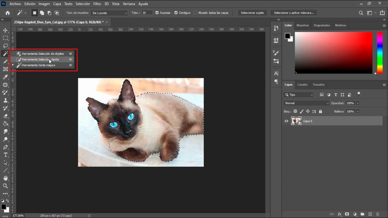Add a layer style with fx
The image size is (388, 218).
coord(340,214)
